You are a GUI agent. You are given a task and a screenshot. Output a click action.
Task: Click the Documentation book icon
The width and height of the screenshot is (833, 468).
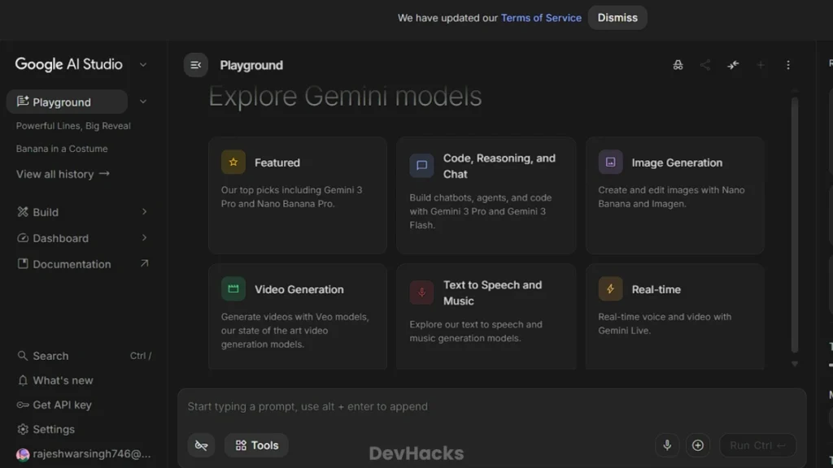click(22, 264)
